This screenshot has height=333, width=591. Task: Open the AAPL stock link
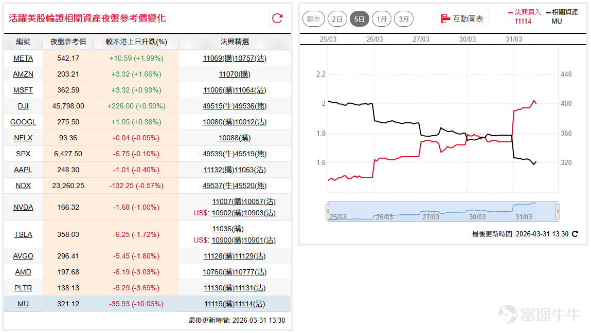pos(23,170)
